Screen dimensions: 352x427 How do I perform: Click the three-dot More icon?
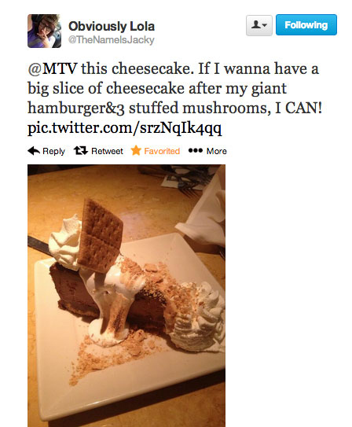pyautogui.click(x=196, y=151)
